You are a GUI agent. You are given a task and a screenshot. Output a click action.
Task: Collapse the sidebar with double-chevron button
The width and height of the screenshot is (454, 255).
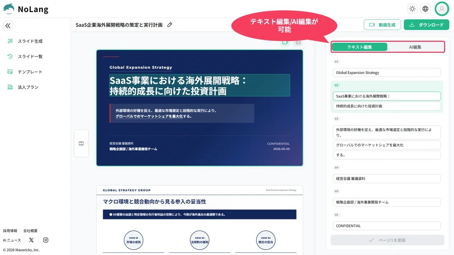coord(8,25)
